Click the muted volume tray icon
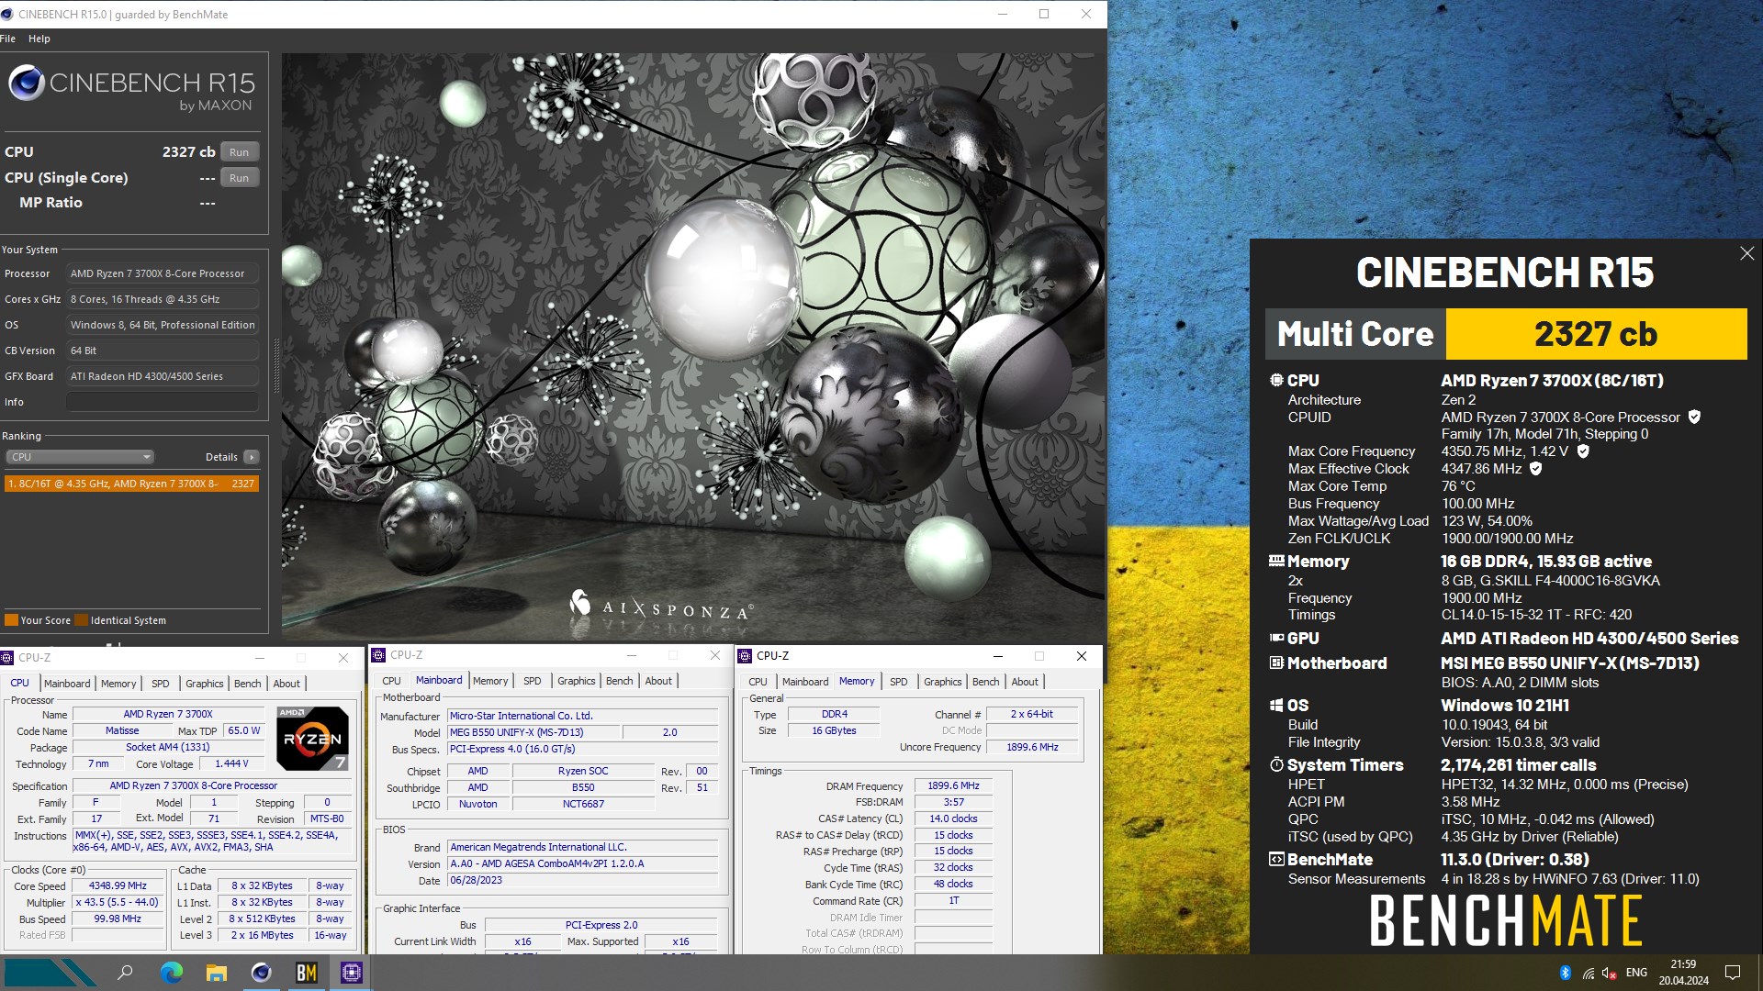 pos(1609,974)
